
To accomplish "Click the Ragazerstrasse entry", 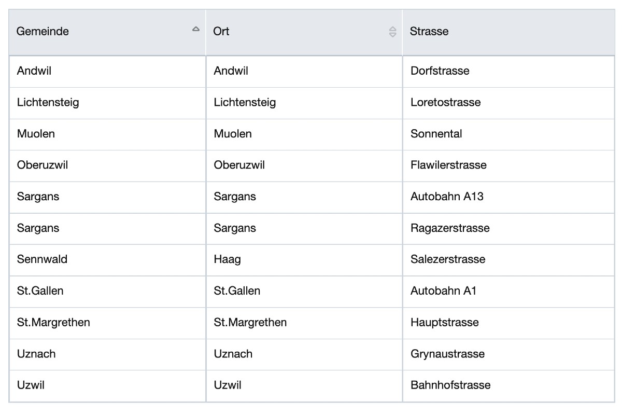I will (450, 228).
